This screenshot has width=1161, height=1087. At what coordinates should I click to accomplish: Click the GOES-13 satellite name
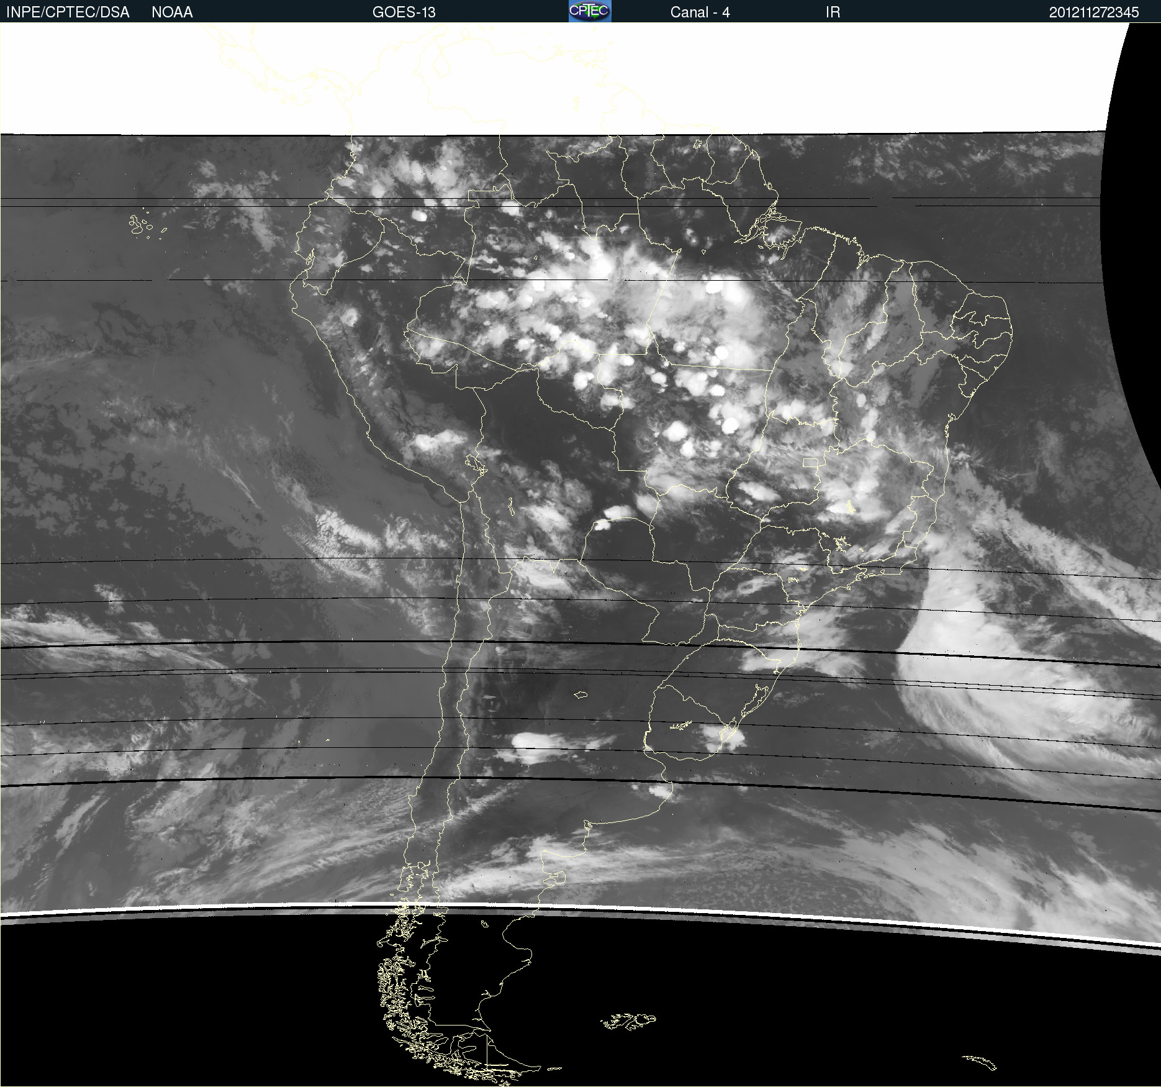point(404,12)
